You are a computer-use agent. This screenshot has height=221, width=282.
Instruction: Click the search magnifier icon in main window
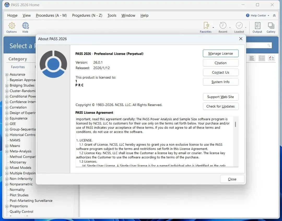pos(269,45)
